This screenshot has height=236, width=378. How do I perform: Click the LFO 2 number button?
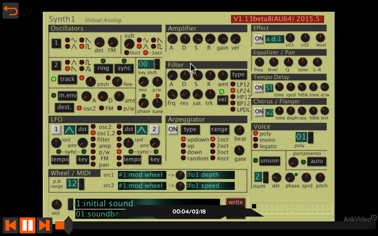[x=154, y=130]
